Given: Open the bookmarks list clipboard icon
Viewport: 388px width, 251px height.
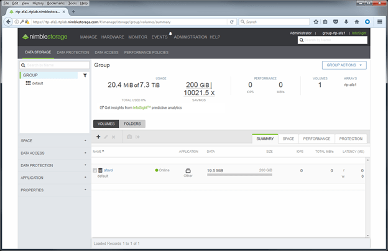Looking at the screenshot, I should pyautogui.click(x=325, y=22).
